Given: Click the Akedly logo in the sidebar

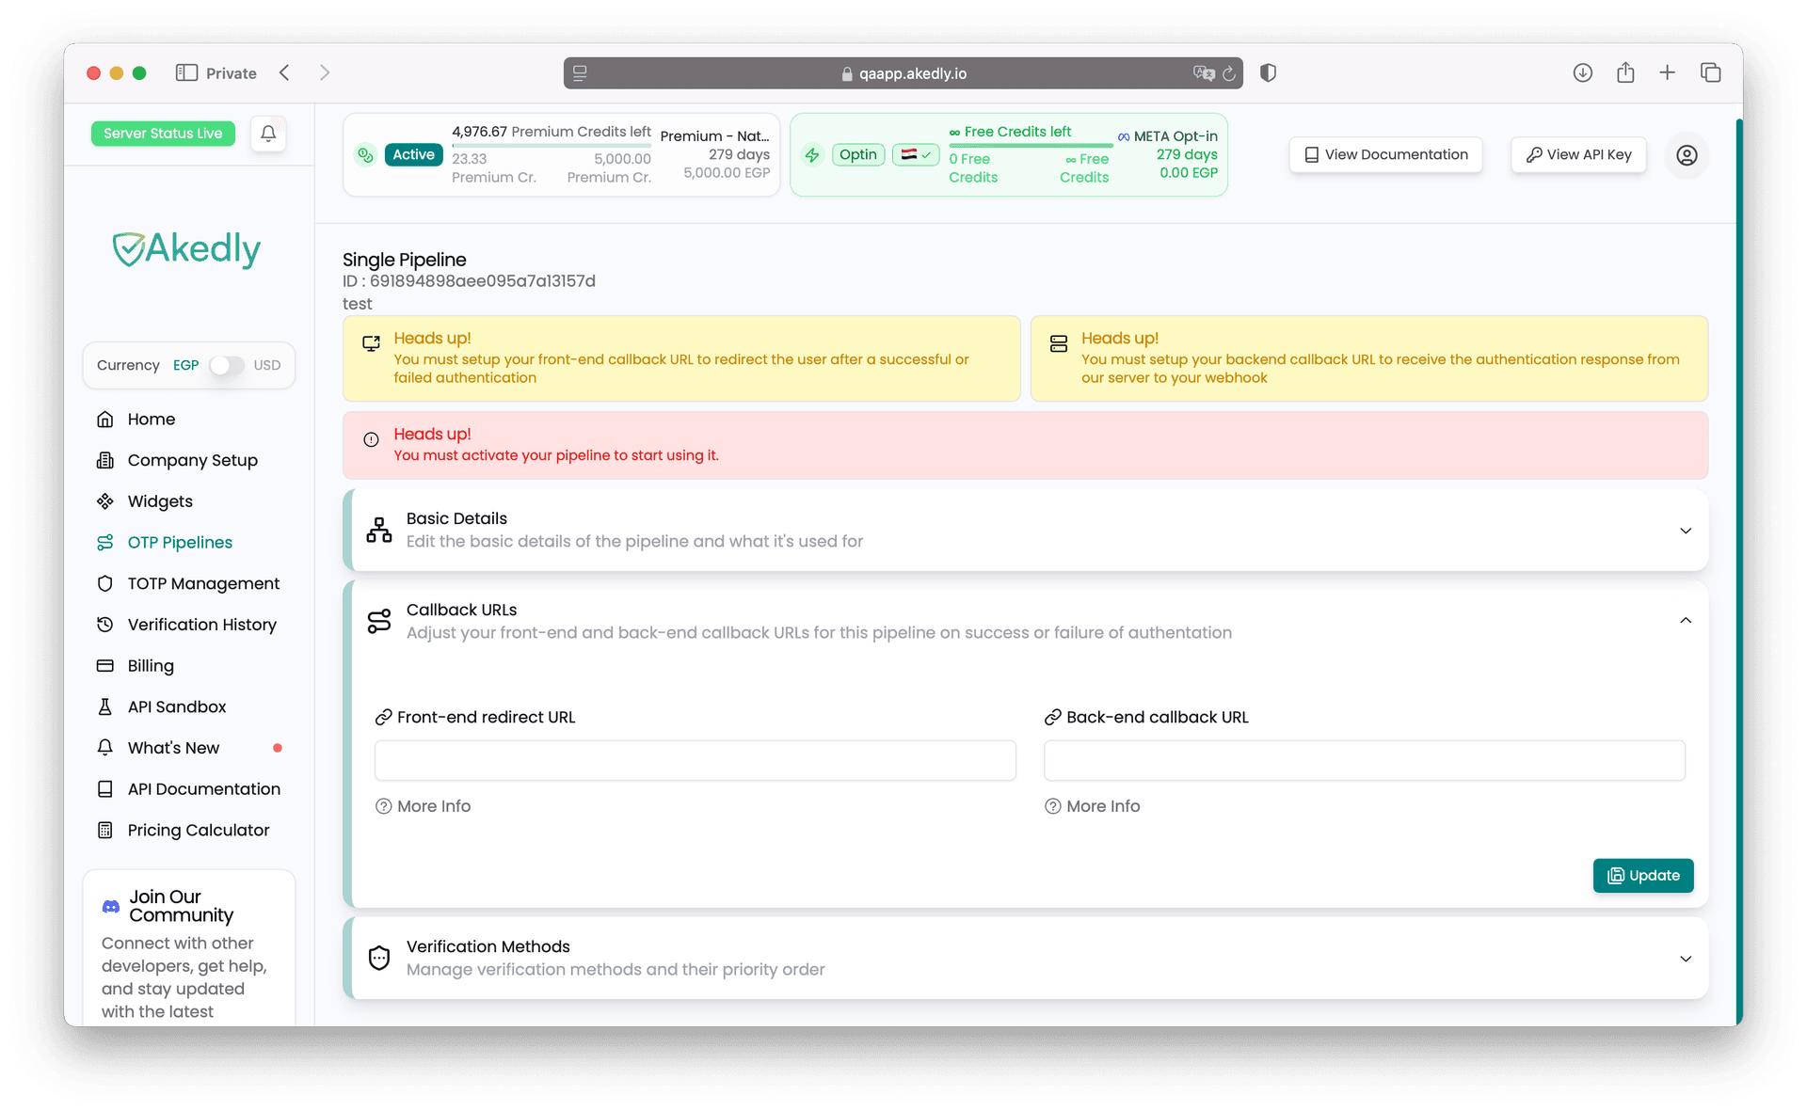Looking at the screenshot, I should (185, 248).
